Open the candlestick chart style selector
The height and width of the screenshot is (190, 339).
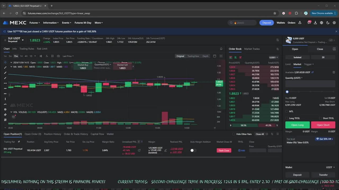click(x=41, y=56)
